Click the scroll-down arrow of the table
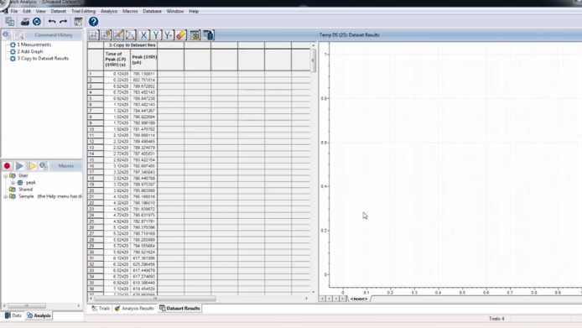Screen dimensions: 582x328 click(314, 292)
